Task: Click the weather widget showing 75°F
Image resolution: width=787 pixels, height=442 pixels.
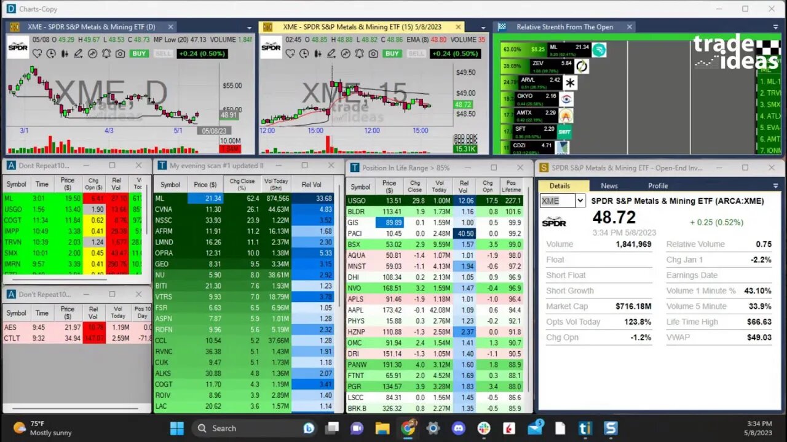Action: [x=43, y=428]
